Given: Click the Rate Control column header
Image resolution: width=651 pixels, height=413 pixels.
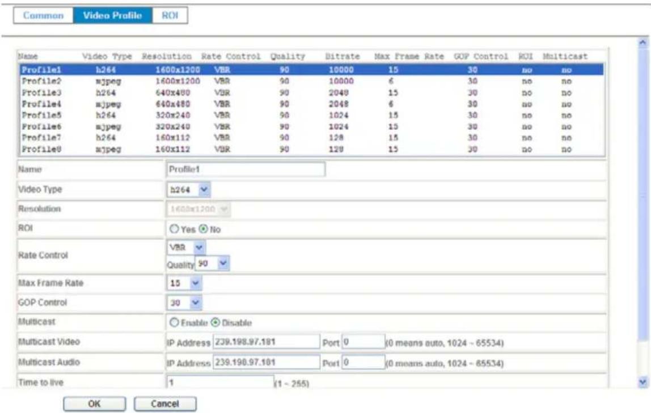Looking at the screenshot, I should 231,57.
